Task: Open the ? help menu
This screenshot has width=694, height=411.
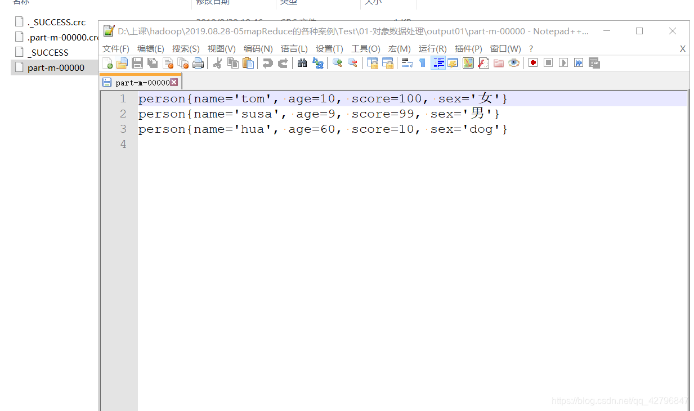Action: [531, 49]
